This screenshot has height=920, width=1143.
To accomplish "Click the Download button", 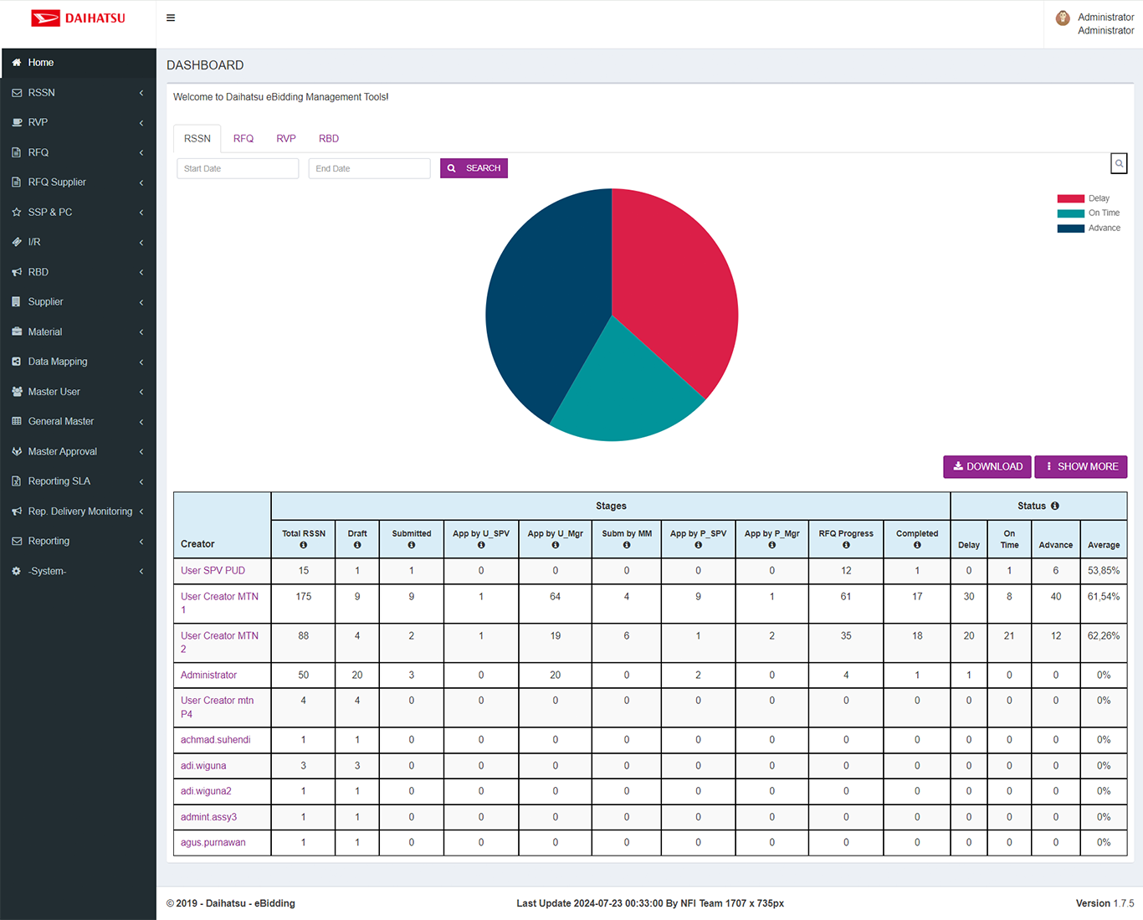I will point(987,466).
